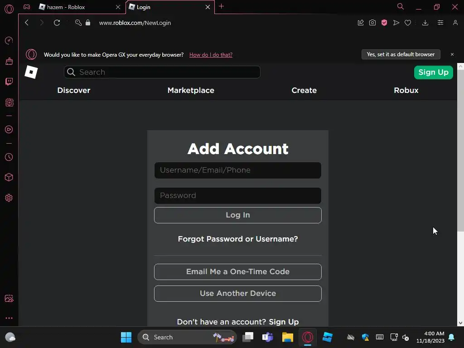Open GX Cleaner icon in sidebar
The image size is (464, 348).
pos(9,61)
